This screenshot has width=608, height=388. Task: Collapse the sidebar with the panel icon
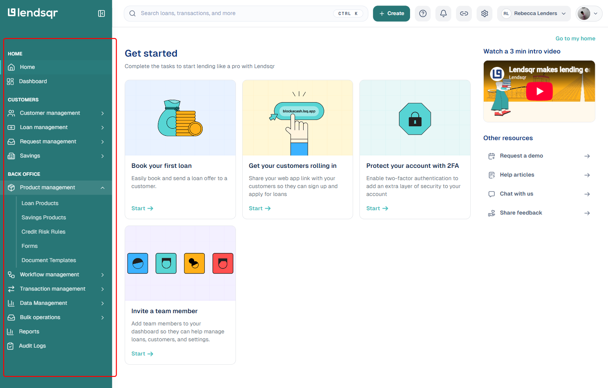tap(101, 13)
